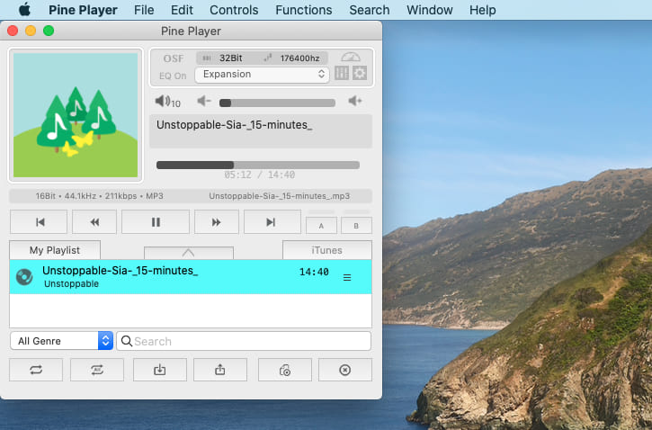Click the song title display field
Viewport: 652px width, 430px height.
pyautogui.click(x=261, y=131)
